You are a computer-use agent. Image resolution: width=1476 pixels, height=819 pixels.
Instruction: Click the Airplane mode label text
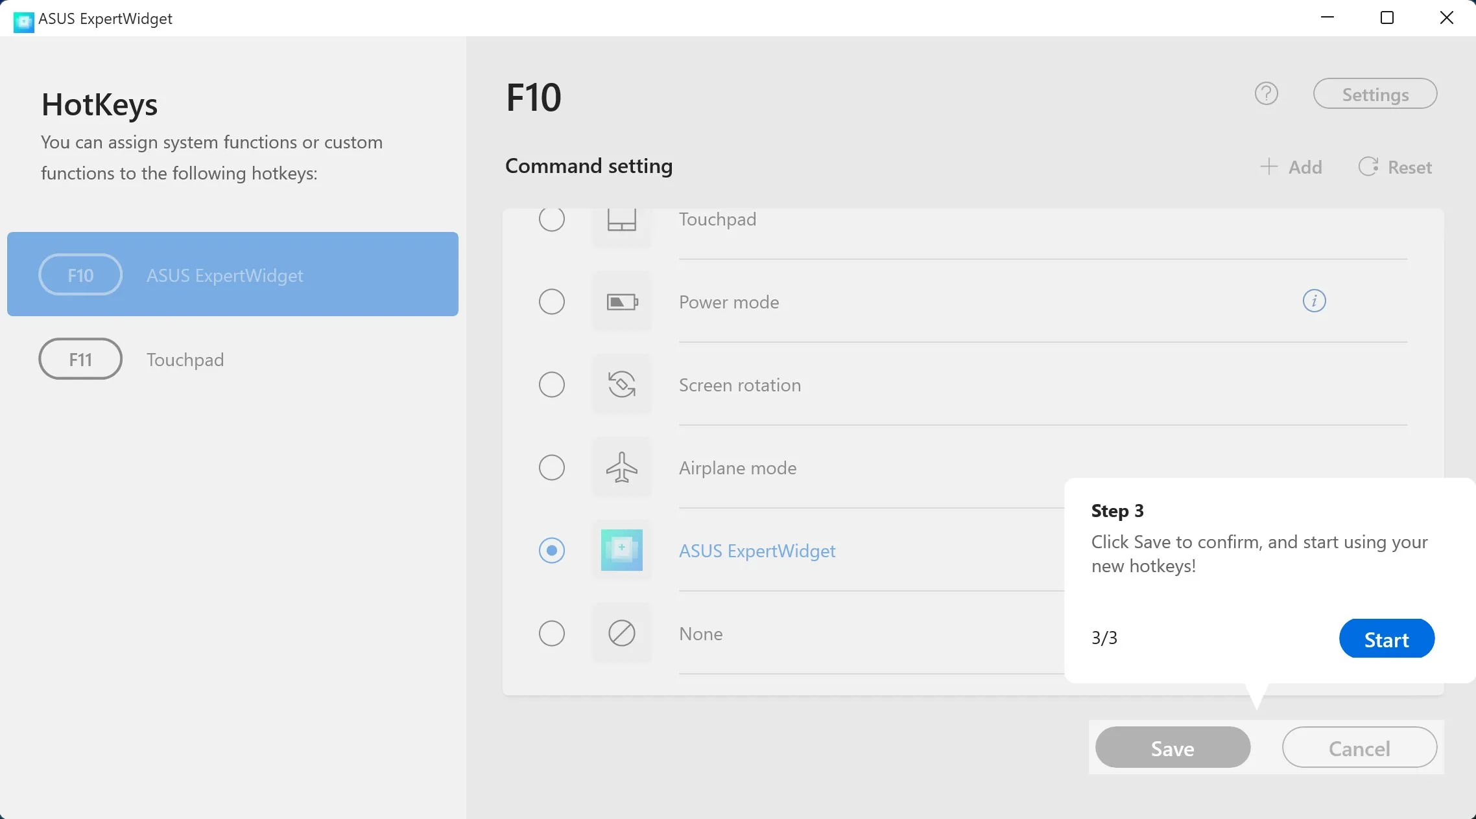(738, 468)
